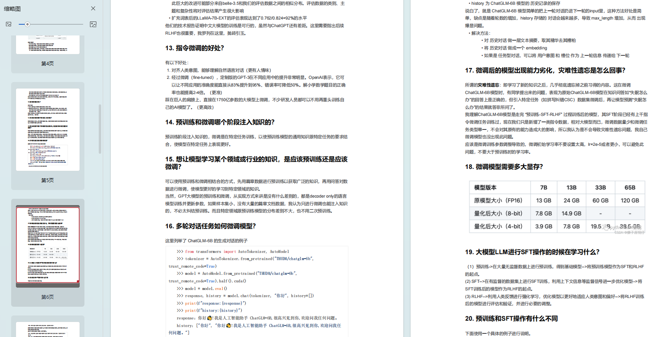Click the thumbnail panel scrollbar
The height and width of the screenshot is (337, 665).
[x=100, y=129]
